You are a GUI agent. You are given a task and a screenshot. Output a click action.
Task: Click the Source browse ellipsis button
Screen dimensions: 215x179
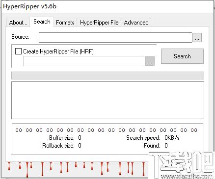click(197, 37)
